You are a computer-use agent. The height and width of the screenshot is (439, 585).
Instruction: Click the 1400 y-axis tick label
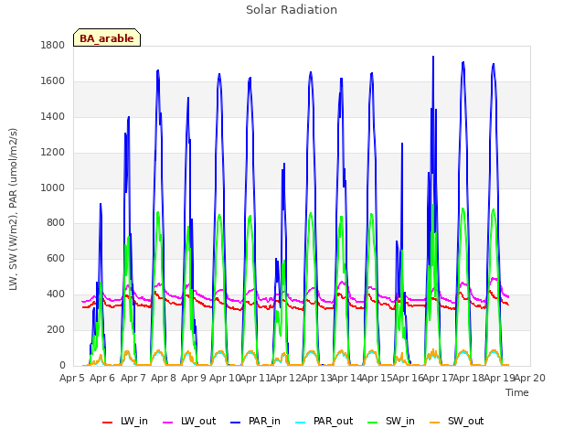pos(53,117)
